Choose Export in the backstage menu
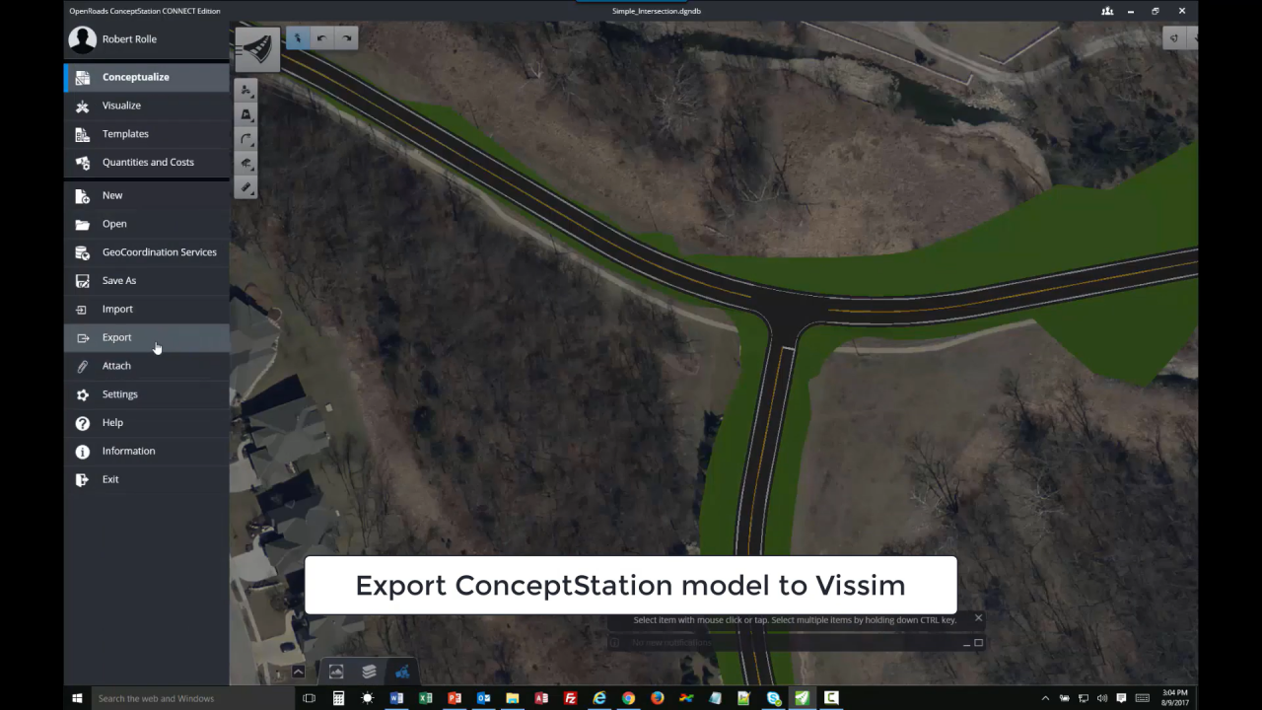This screenshot has height=710, width=1262. (147, 337)
